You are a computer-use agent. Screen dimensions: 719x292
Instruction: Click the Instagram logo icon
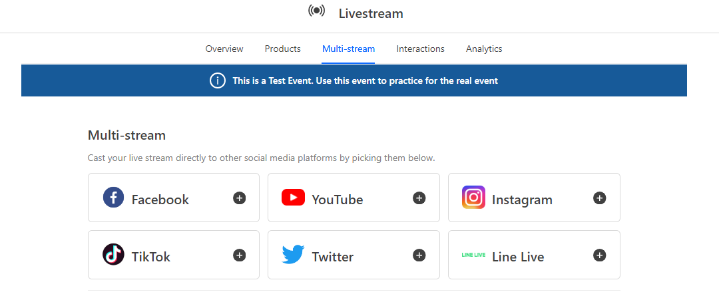474,198
